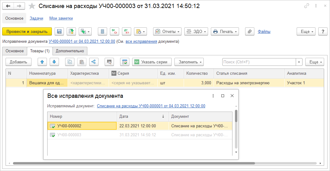Select cell Вешалка для од...
Screen dimensions: 330x171
point(47,83)
